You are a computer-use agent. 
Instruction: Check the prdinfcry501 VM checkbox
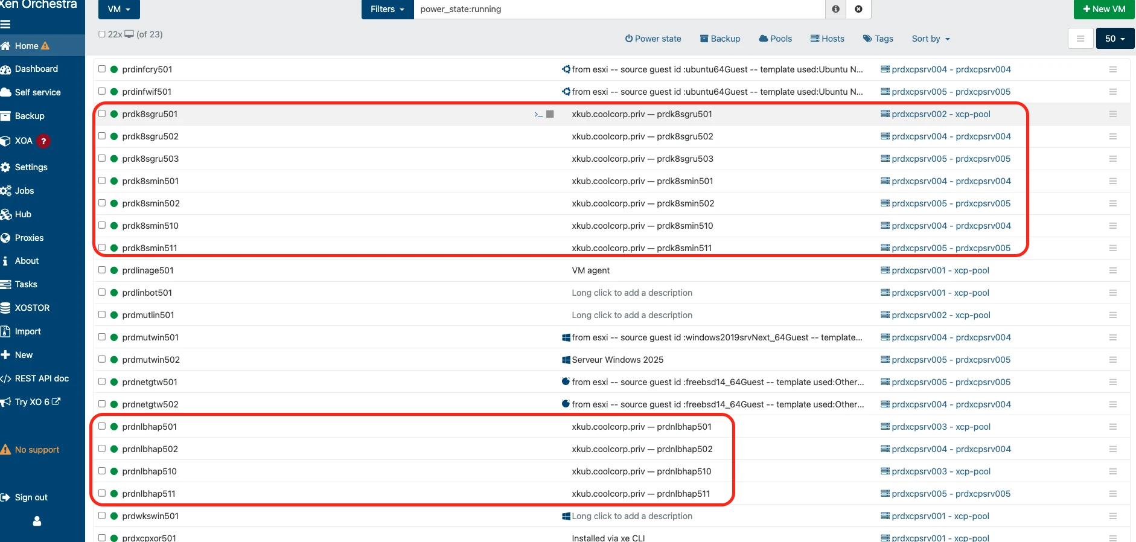tap(102, 69)
